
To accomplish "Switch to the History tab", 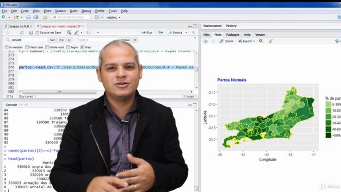I will [231, 26].
